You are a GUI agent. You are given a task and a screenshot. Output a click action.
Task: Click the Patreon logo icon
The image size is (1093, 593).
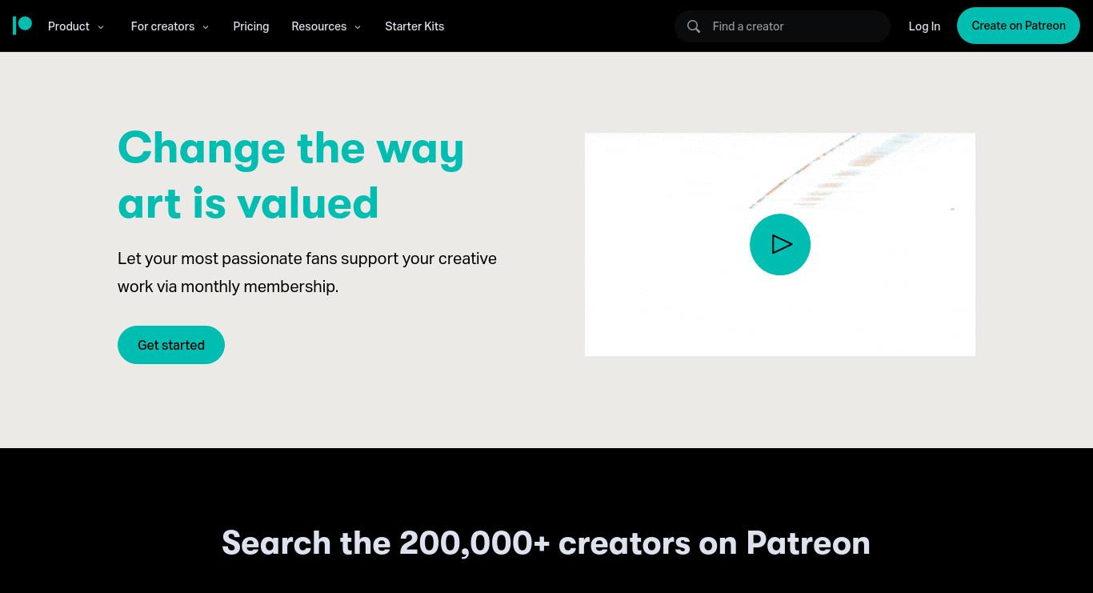point(22,26)
